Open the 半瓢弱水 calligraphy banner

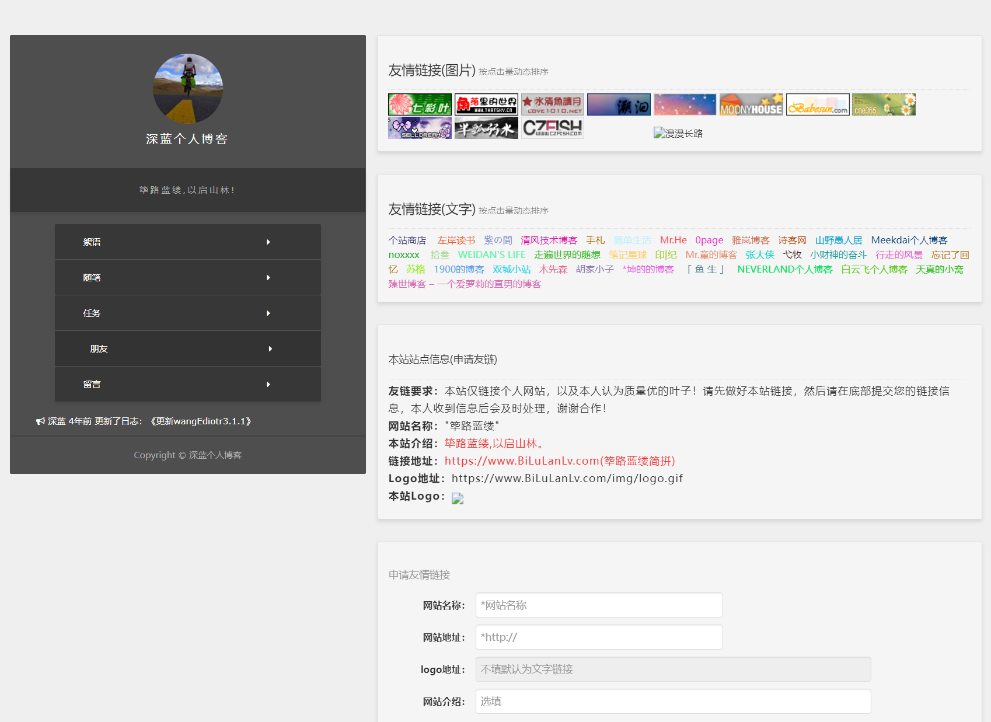point(486,128)
